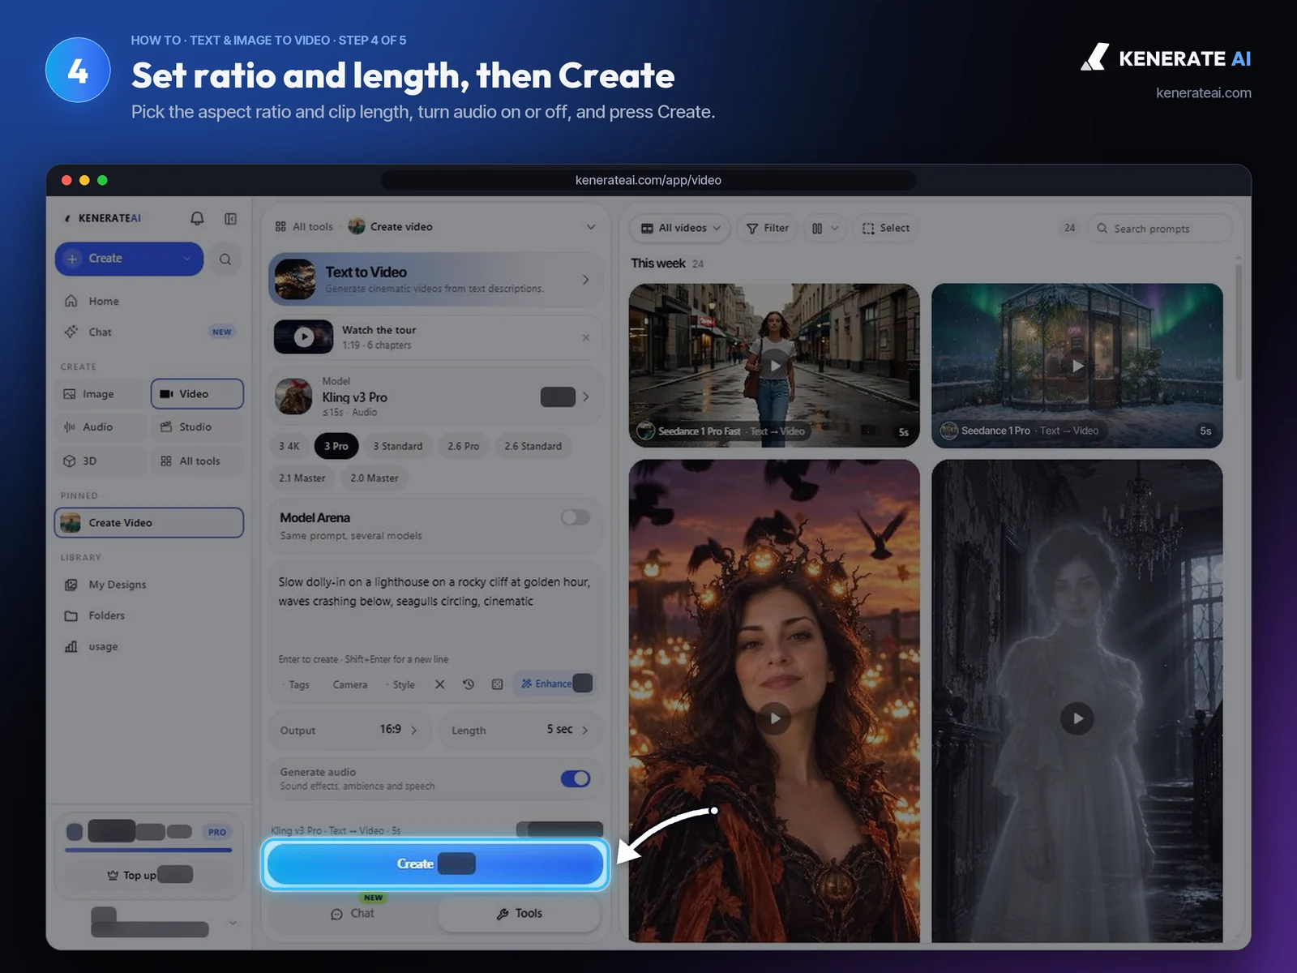1297x973 pixels.
Task: Open the Text to Video mode card
Action: (435, 280)
